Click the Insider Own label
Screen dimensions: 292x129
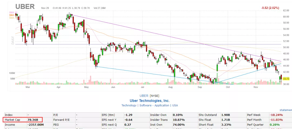point(158,115)
